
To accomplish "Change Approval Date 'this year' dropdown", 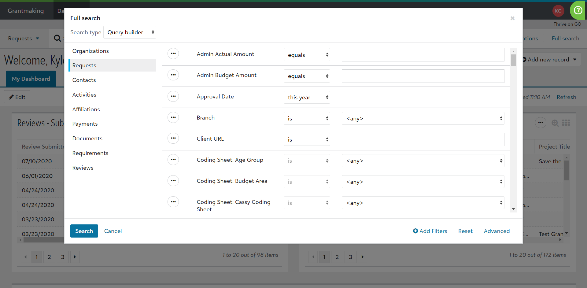I will [307, 97].
